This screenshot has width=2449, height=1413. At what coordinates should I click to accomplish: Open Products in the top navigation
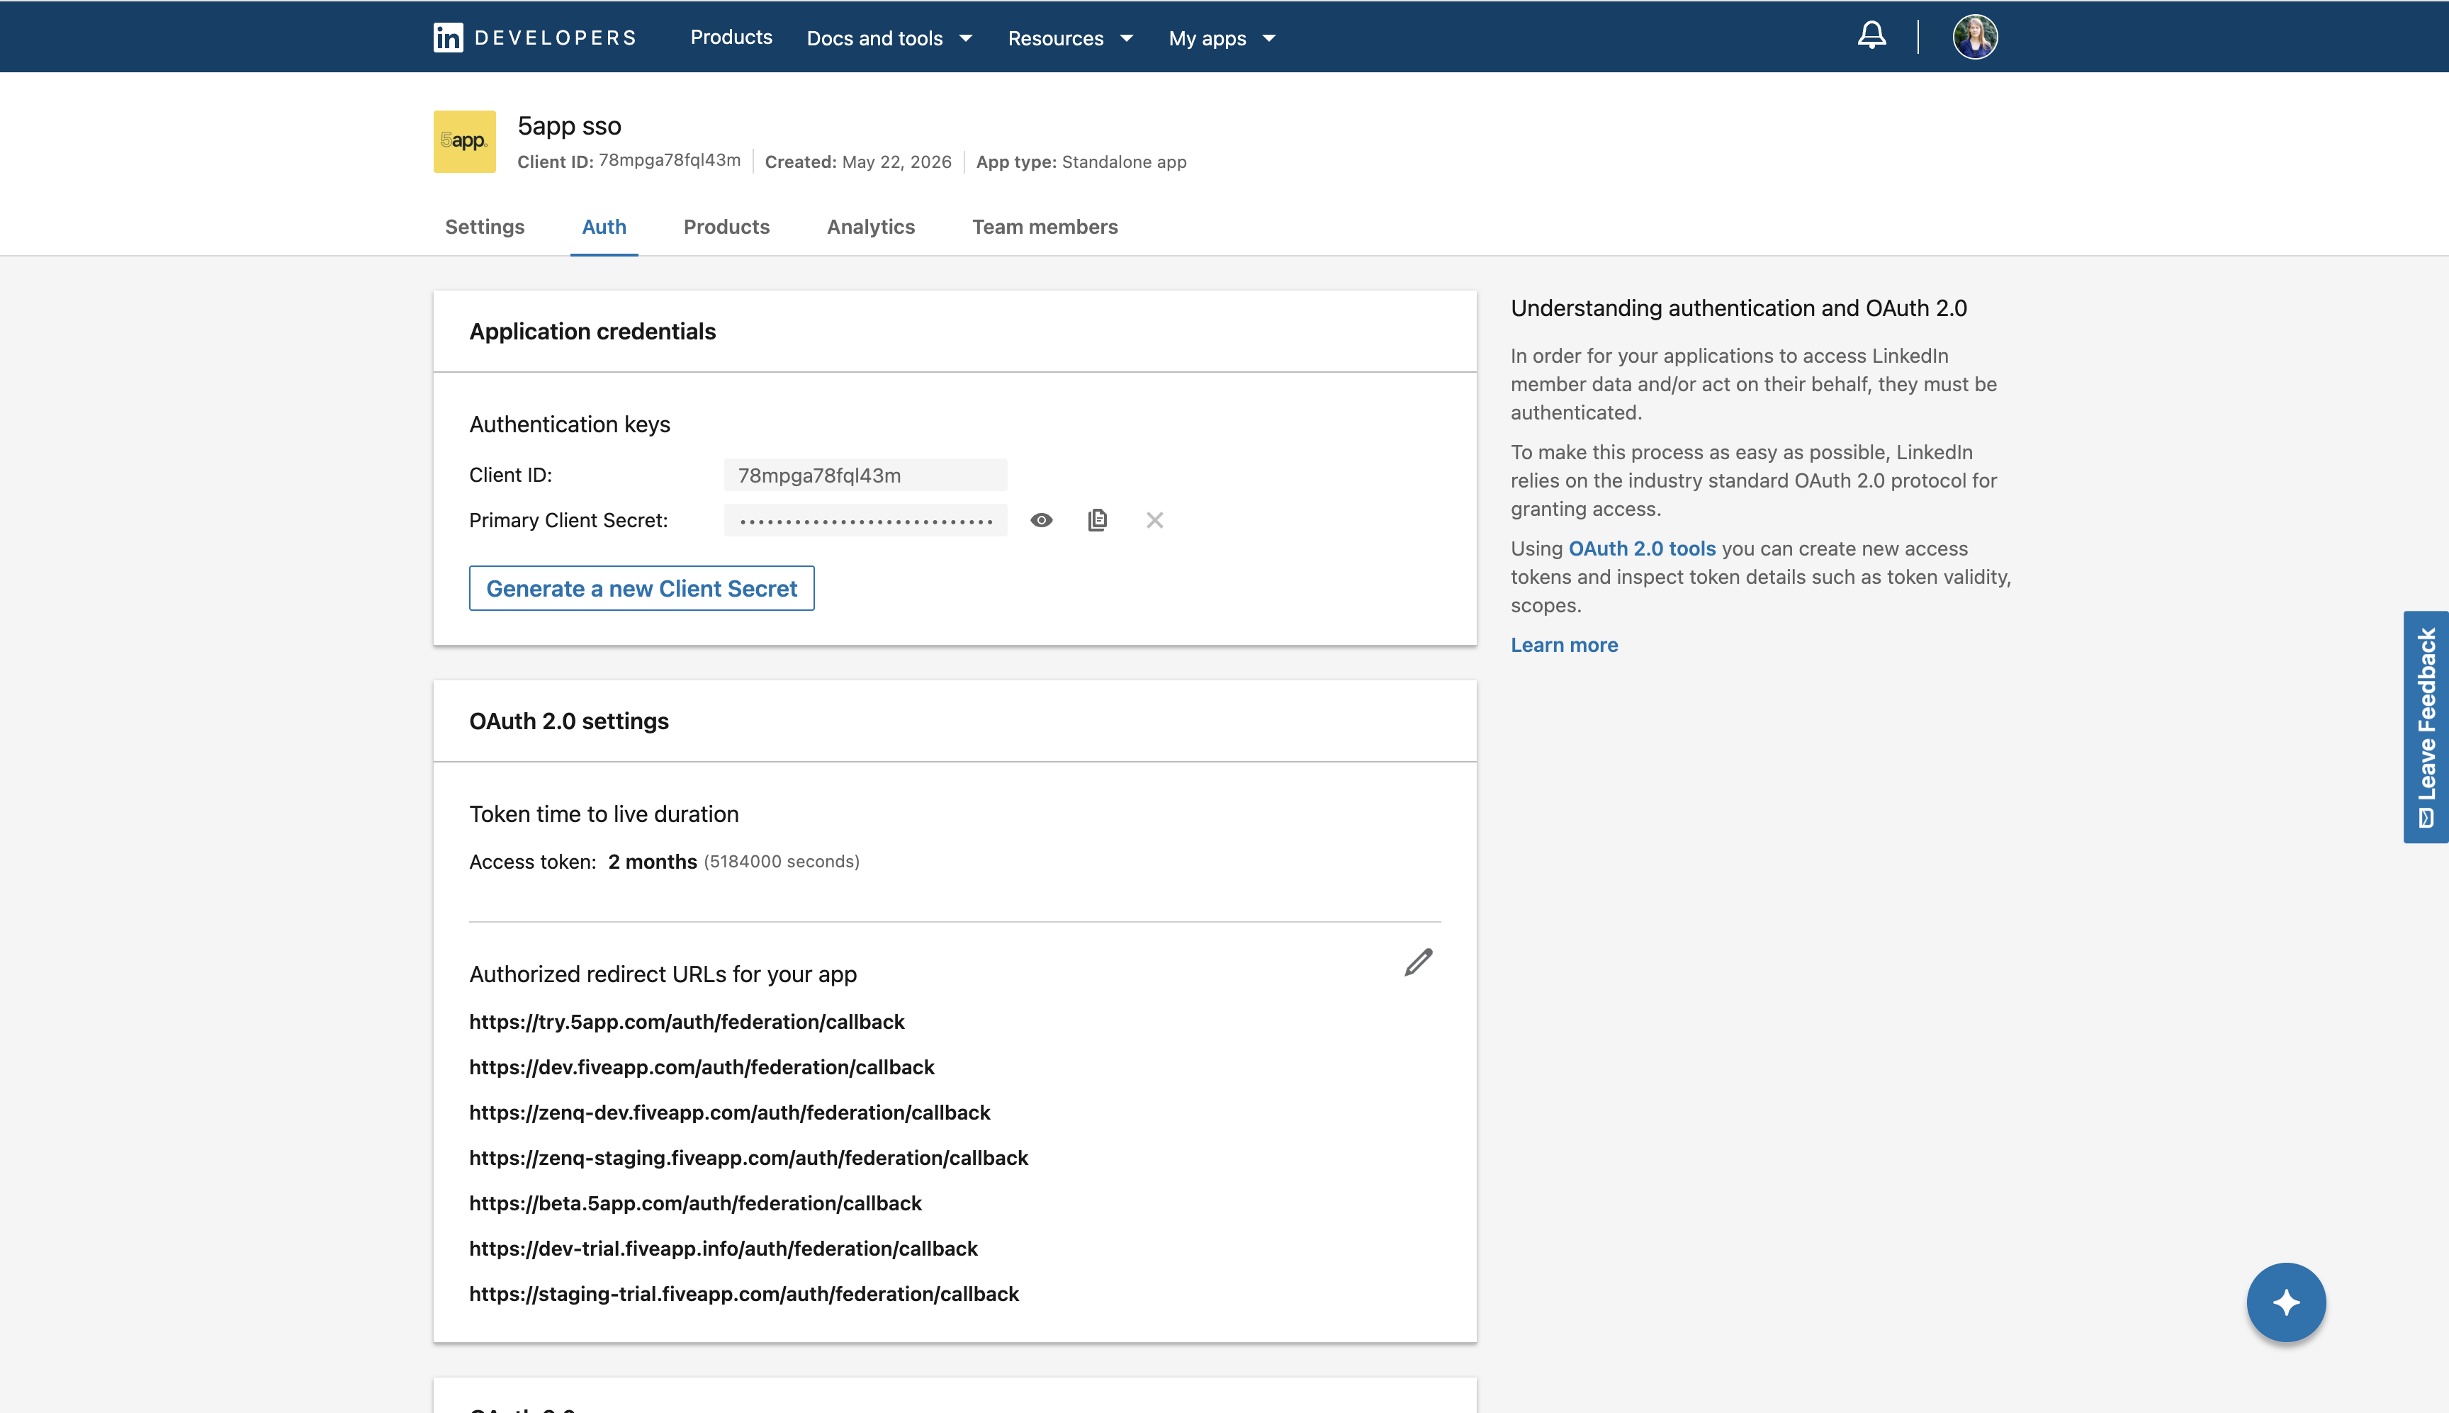(x=731, y=37)
